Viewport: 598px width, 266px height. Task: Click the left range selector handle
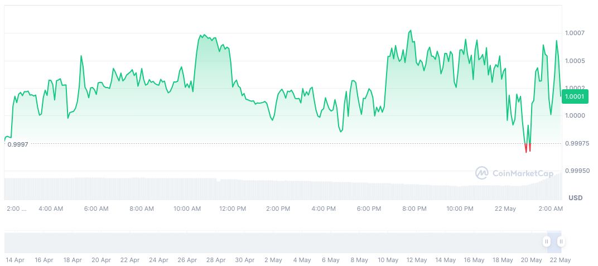point(547,241)
